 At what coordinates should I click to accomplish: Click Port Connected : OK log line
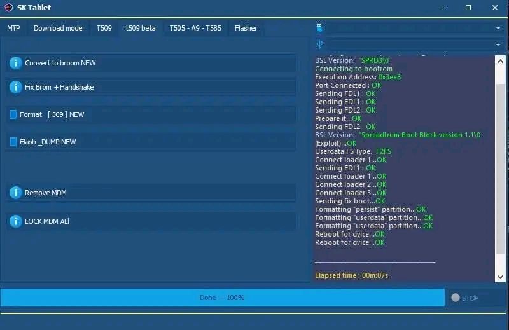tap(348, 85)
